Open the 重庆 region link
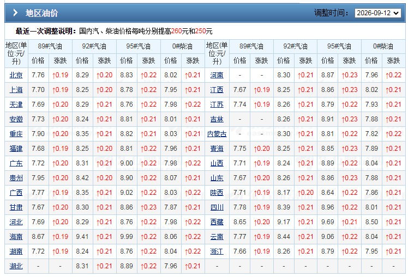The height and width of the screenshot is (277, 408). [16, 134]
